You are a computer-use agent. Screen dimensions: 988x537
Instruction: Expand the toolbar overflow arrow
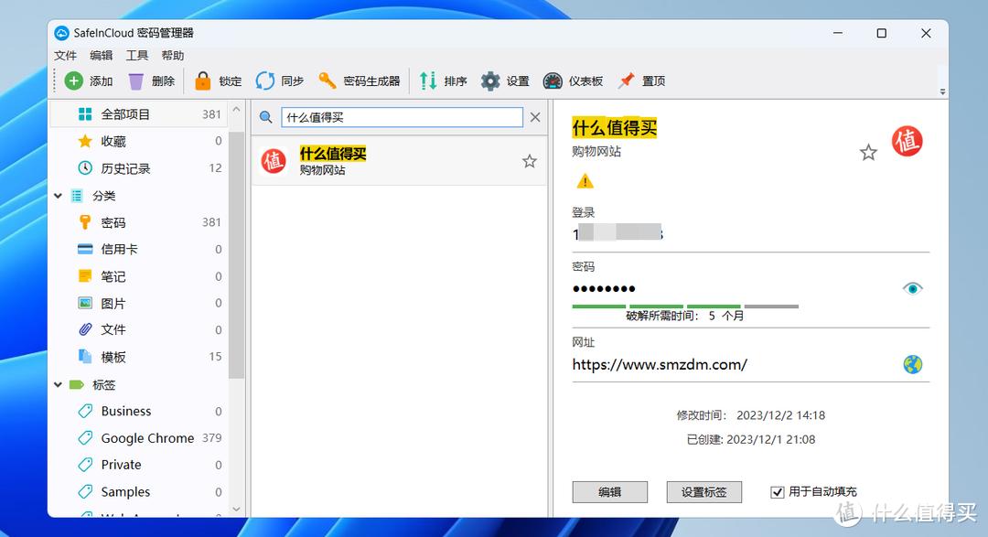point(942,91)
